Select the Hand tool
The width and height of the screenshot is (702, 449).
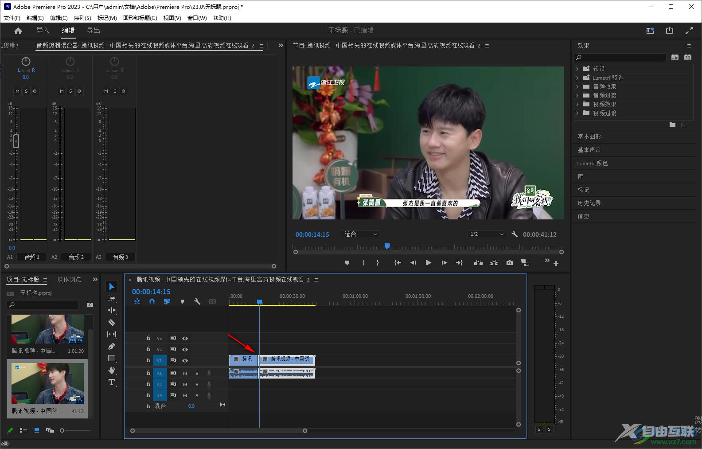(112, 370)
